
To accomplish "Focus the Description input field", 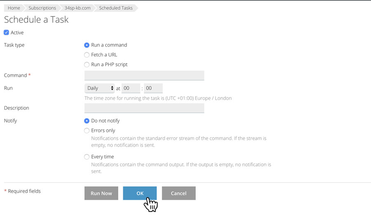I will (x=144, y=108).
